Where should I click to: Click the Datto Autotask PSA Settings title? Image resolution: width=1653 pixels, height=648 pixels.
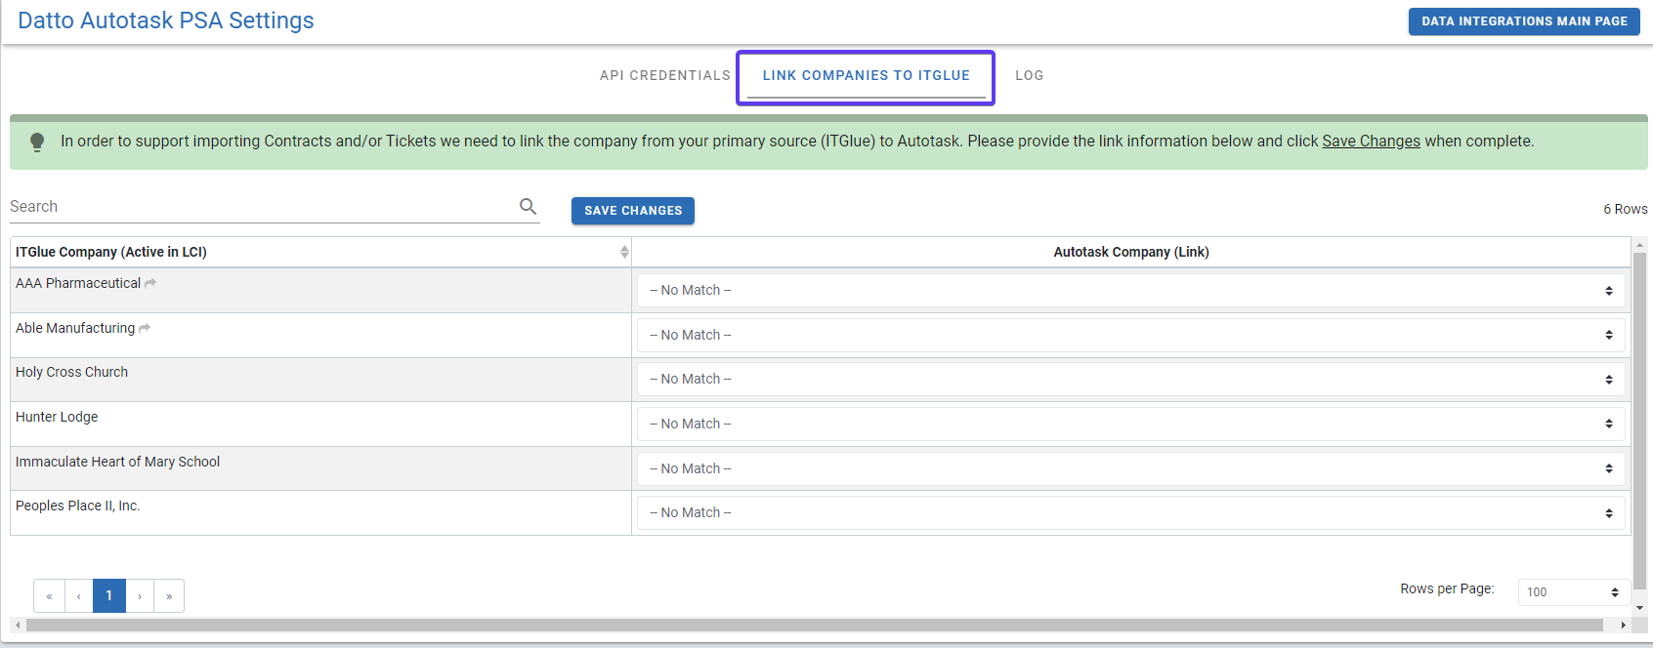pyautogui.click(x=166, y=20)
